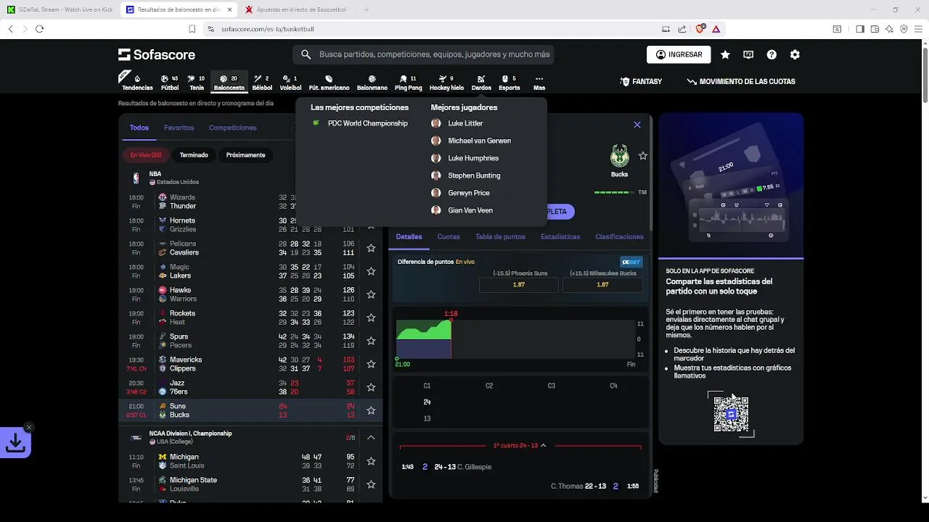Click the download arrow floating button
Image resolution: width=929 pixels, height=522 pixels.
[15, 442]
